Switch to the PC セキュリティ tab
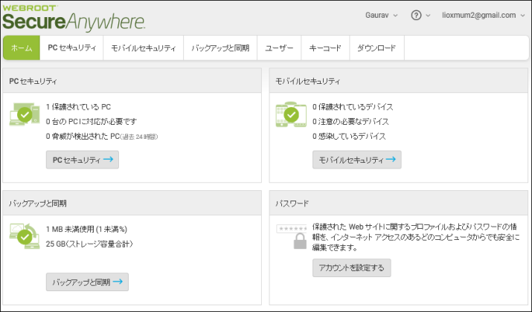This screenshot has height=312, width=532. click(71, 48)
